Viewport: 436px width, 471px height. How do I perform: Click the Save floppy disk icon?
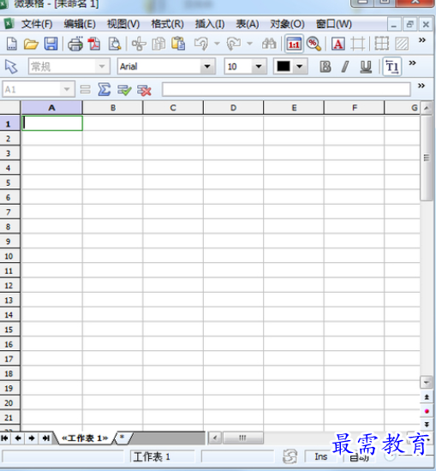(51, 44)
